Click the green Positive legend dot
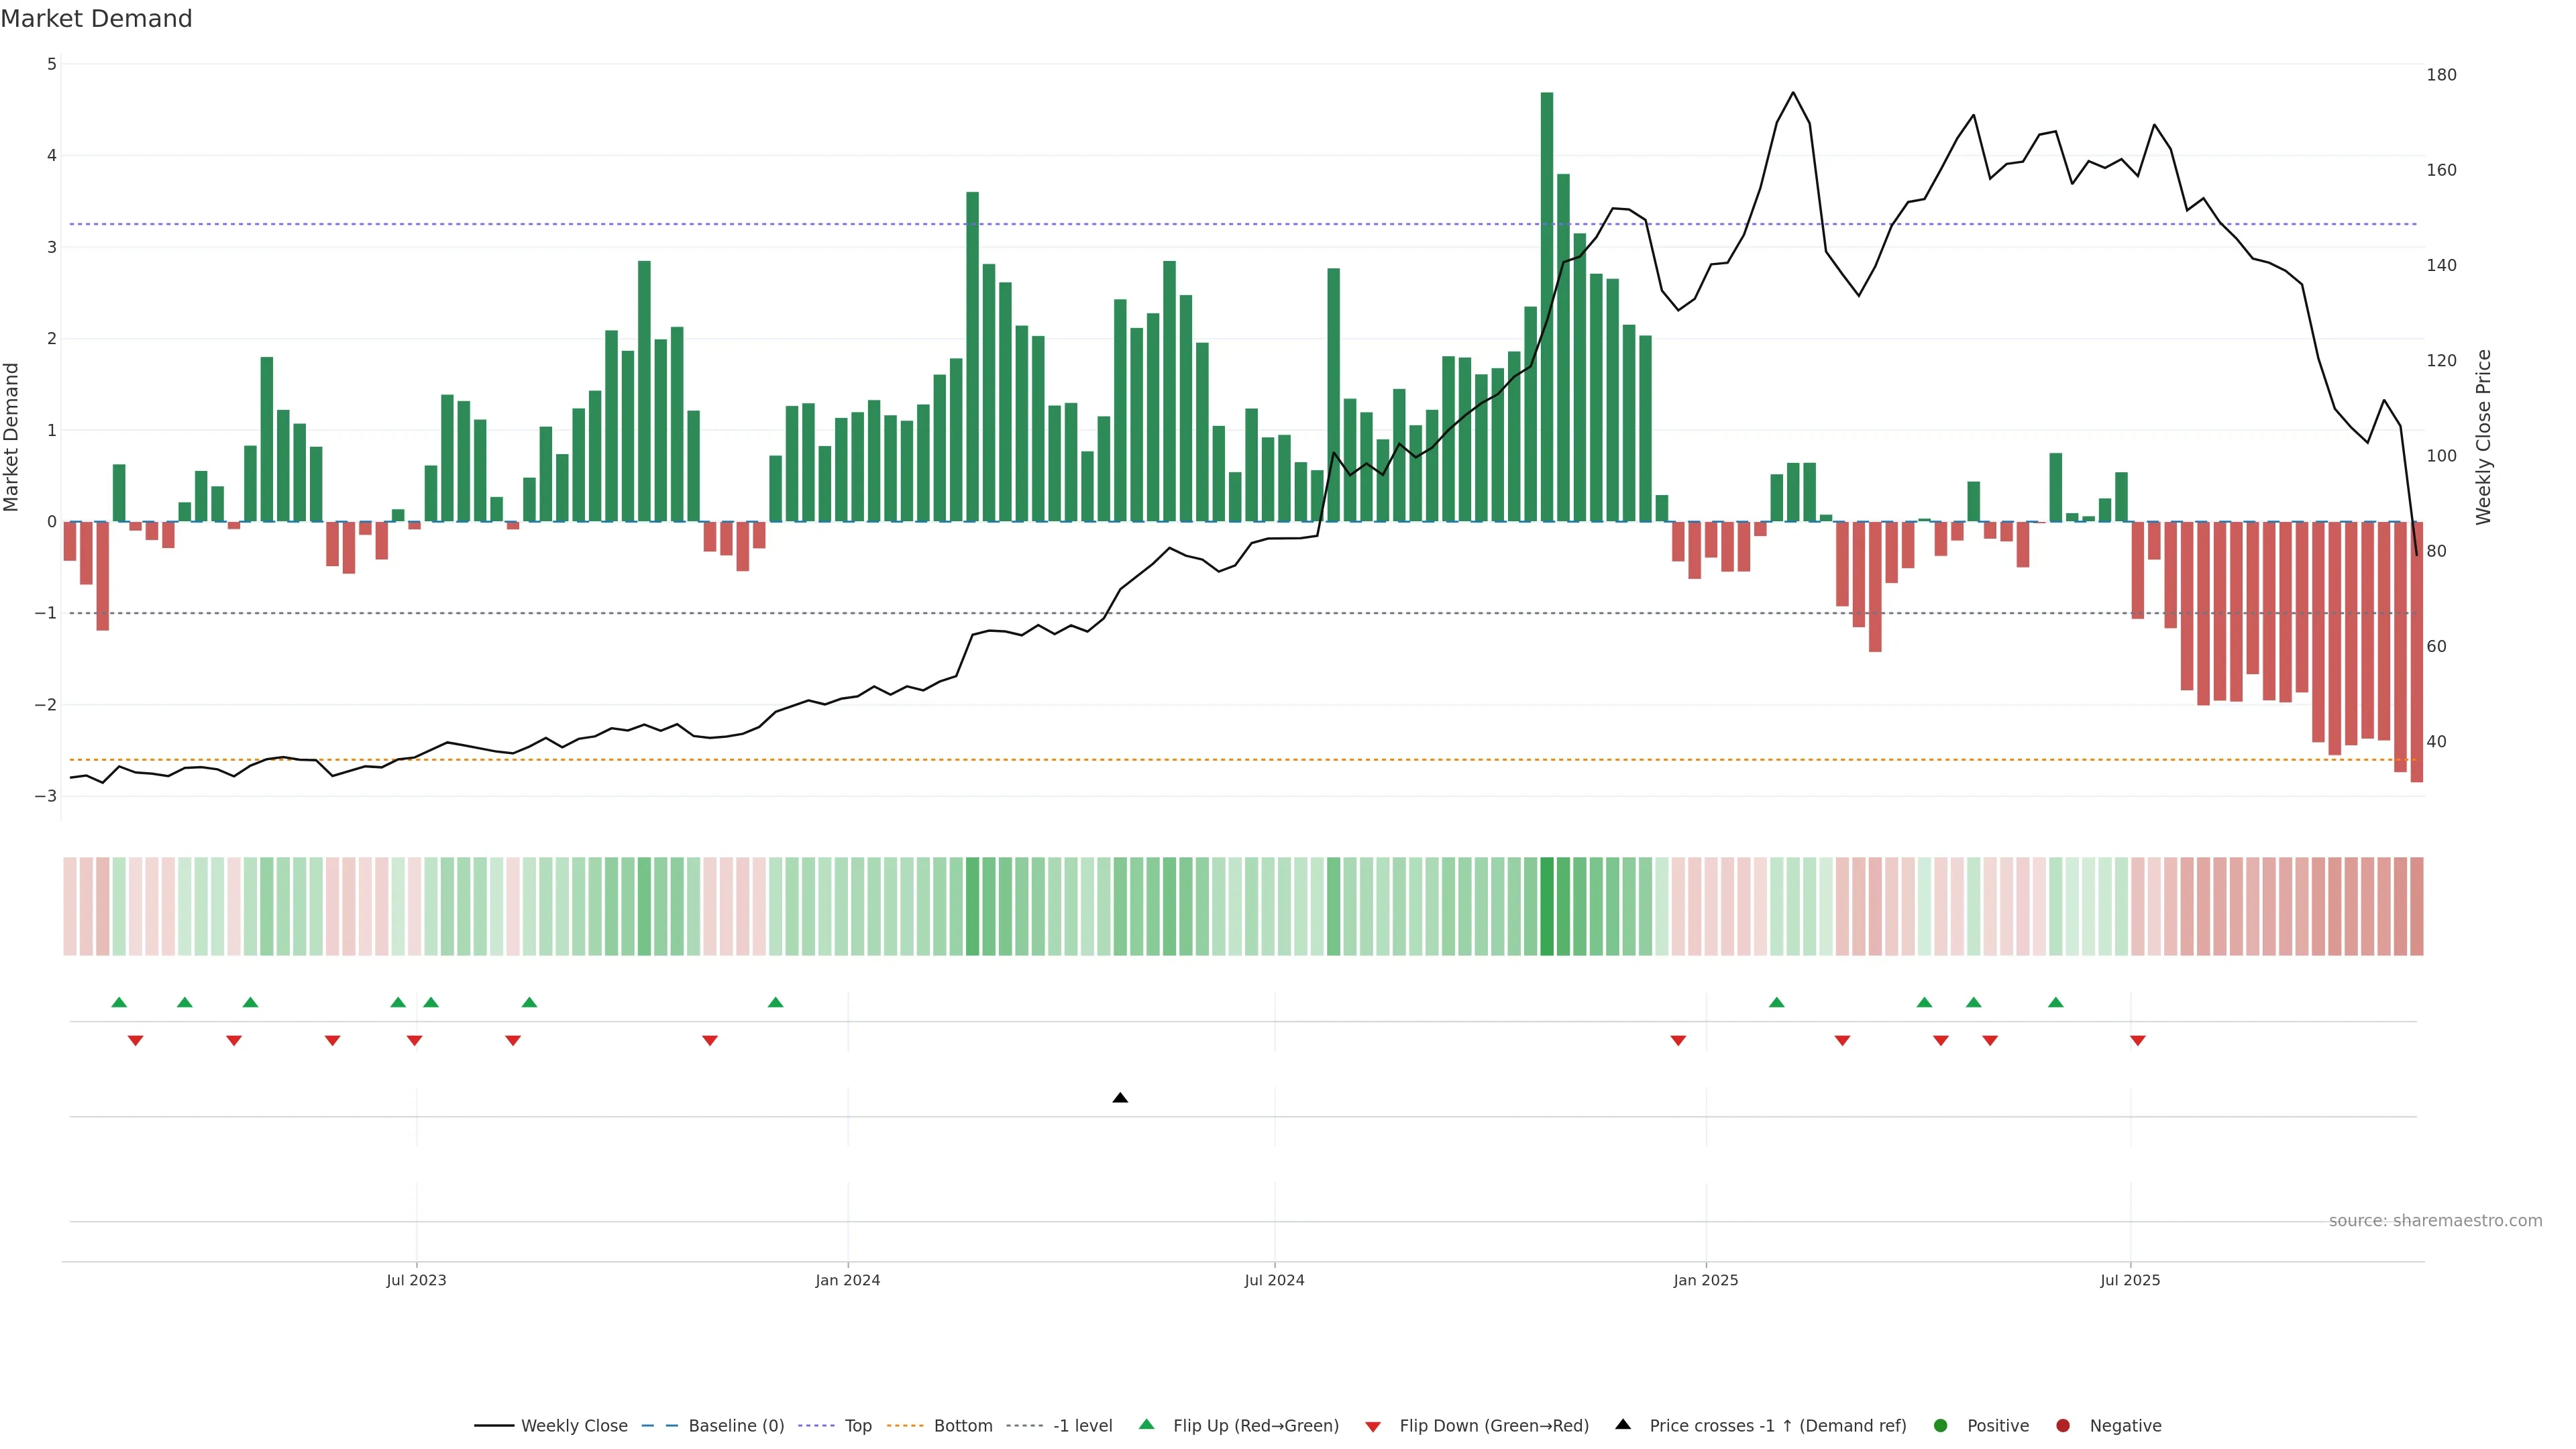This screenshot has height=1449, width=2576. coord(1941,1426)
